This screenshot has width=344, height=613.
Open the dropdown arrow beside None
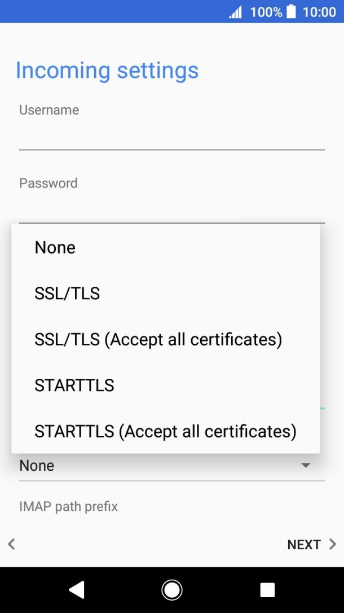tap(306, 465)
